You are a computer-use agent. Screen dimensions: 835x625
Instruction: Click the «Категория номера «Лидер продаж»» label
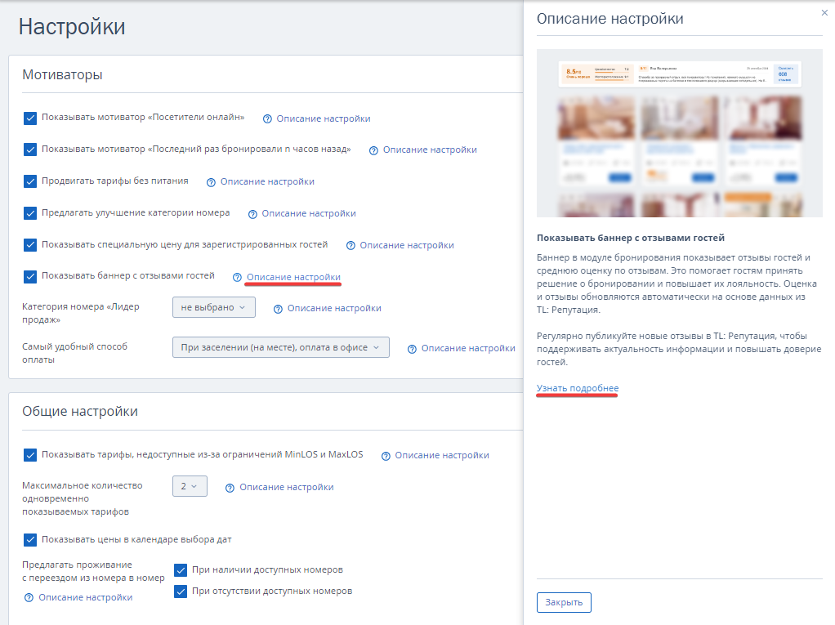(x=80, y=314)
